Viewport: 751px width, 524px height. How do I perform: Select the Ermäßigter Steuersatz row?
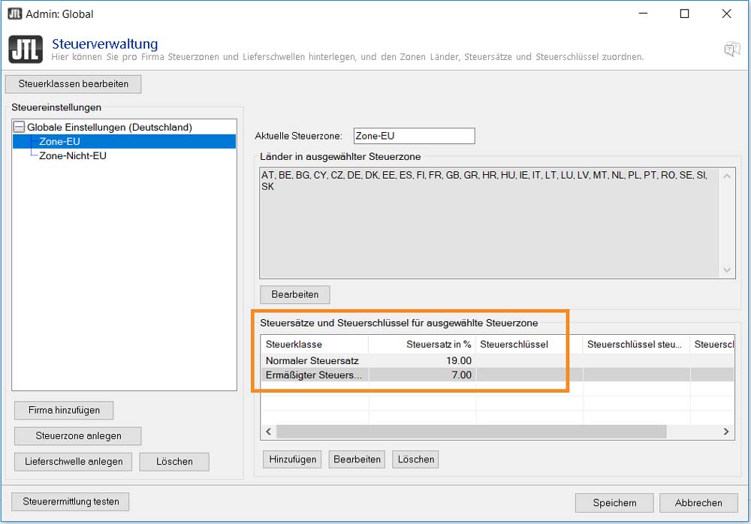click(x=497, y=375)
